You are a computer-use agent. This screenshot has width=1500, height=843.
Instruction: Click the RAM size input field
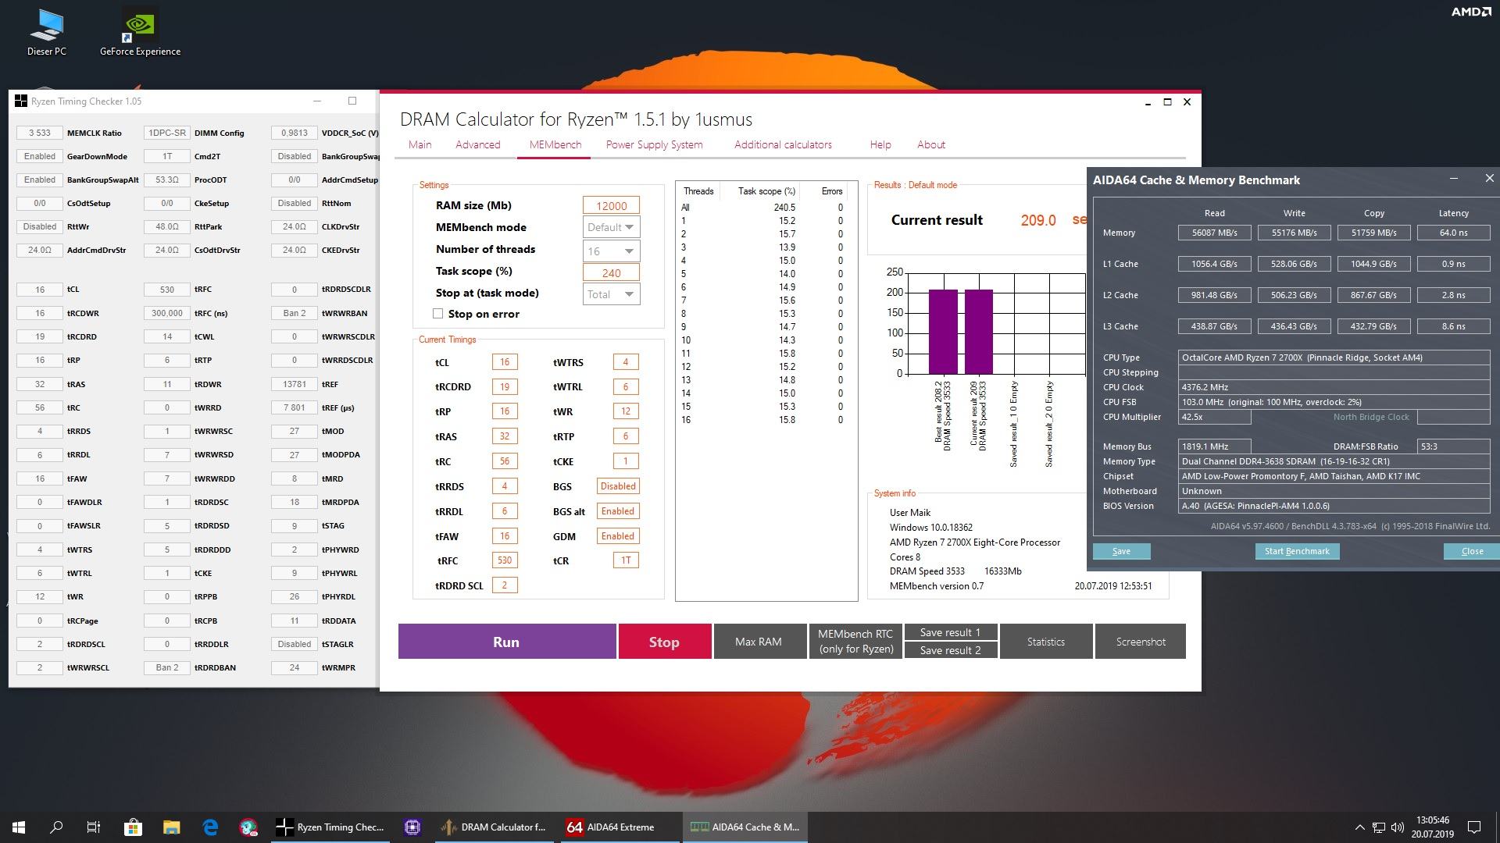pos(611,205)
